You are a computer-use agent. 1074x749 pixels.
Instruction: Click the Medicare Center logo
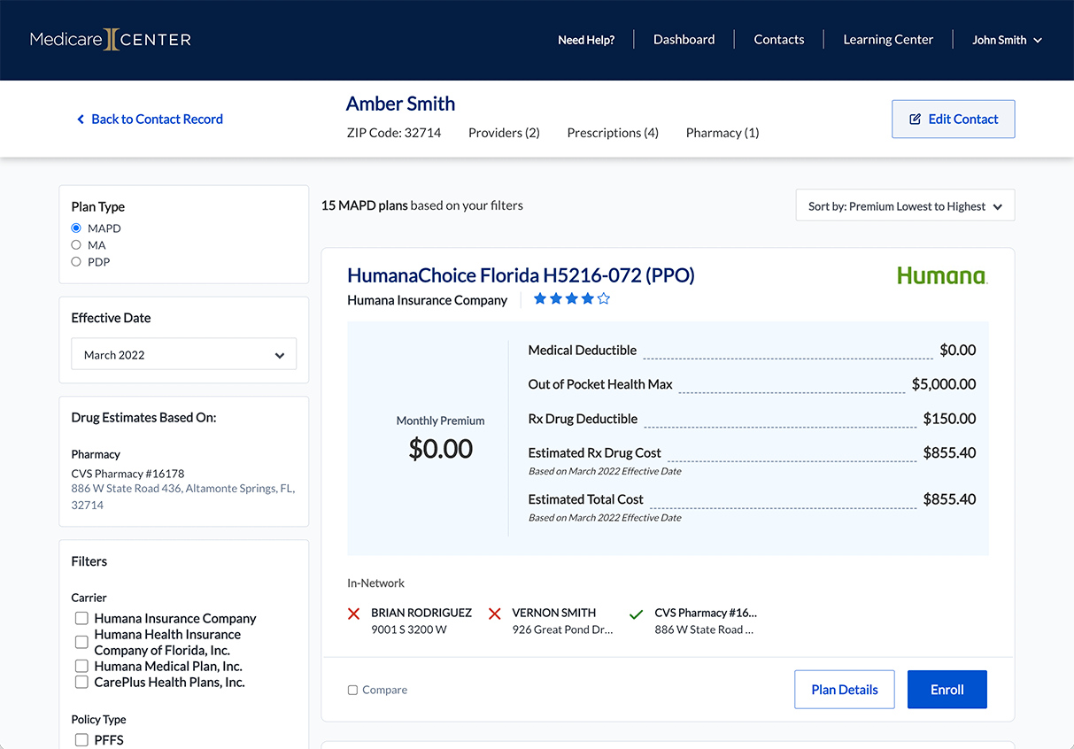[x=111, y=40]
